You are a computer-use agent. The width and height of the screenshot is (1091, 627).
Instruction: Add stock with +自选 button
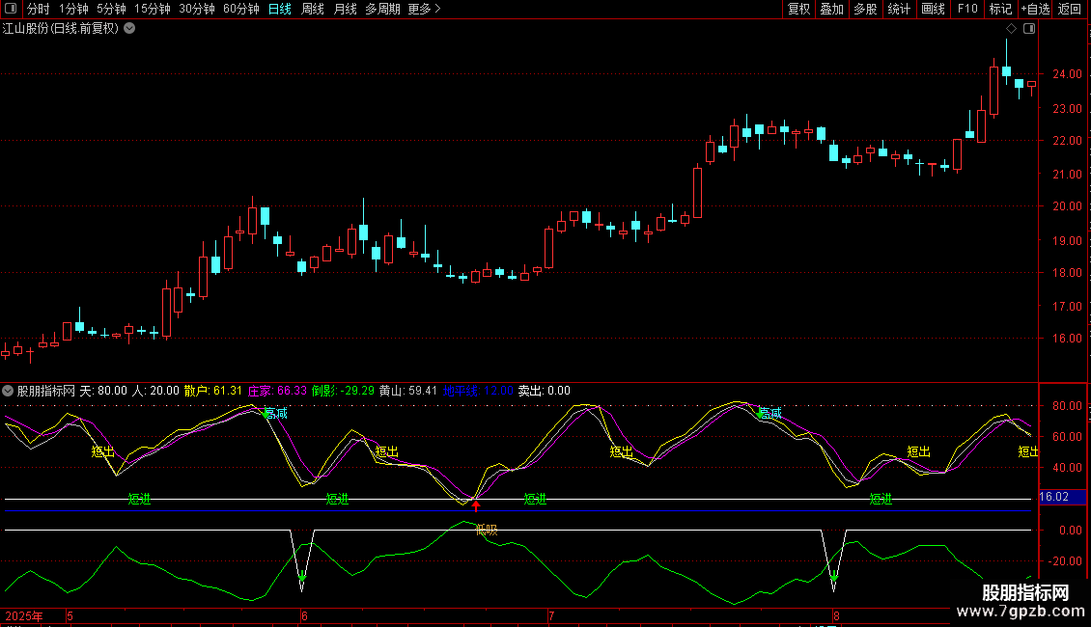coord(1034,9)
